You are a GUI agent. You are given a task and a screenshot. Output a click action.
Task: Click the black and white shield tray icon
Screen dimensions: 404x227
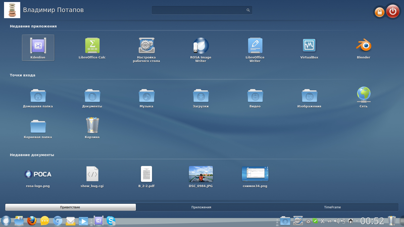pyautogui.click(x=350, y=221)
